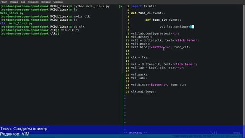Image resolution: width=245 pixels, height=138 pixels.
Task: Click the 'mkdir clk' command text
Action: tap(82, 16)
